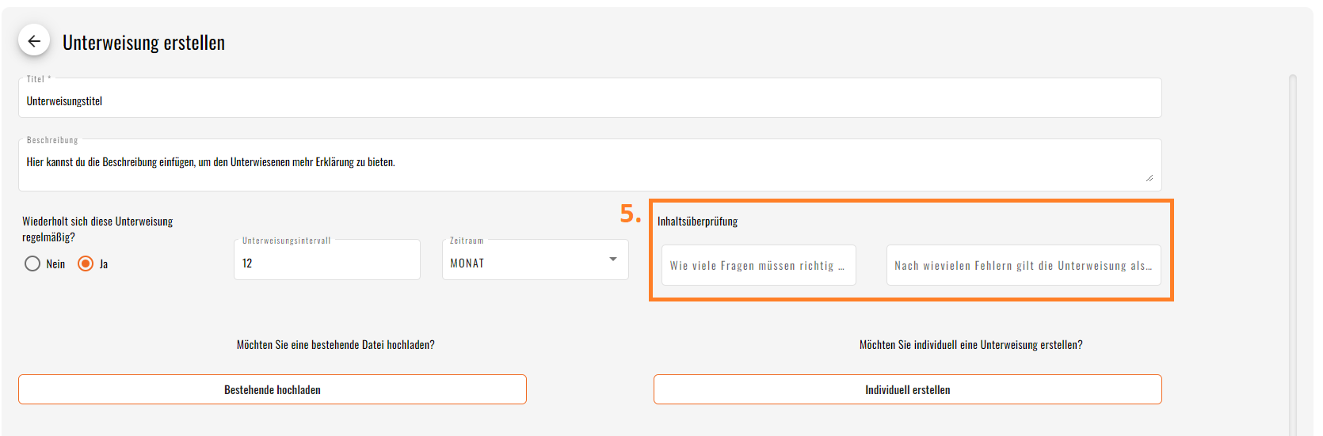Open the Zeitraum dropdown
The image size is (1323, 436).
[535, 260]
